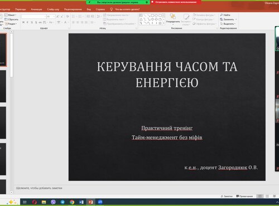
Task: Click the Найти find button
Action: (x=225, y=15)
